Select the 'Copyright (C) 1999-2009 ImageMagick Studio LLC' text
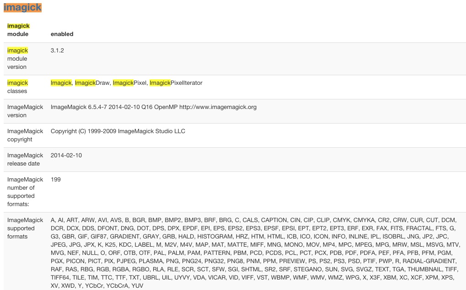The image size is (466, 290). 118,131
